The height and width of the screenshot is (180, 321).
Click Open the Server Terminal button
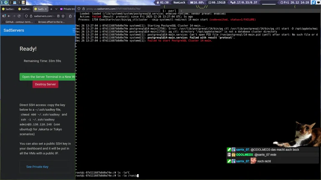pyautogui.click(x=48, y=77)
